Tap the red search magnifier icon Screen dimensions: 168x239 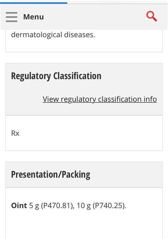click(x=152, y=16)
